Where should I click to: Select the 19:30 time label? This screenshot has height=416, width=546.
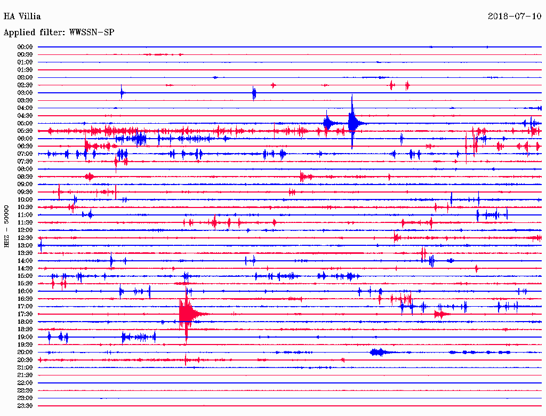click(25, 345)
